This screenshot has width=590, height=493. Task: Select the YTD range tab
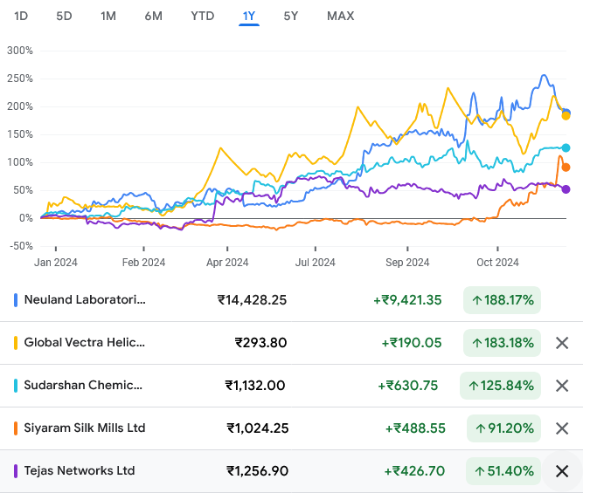coord(203,17)
